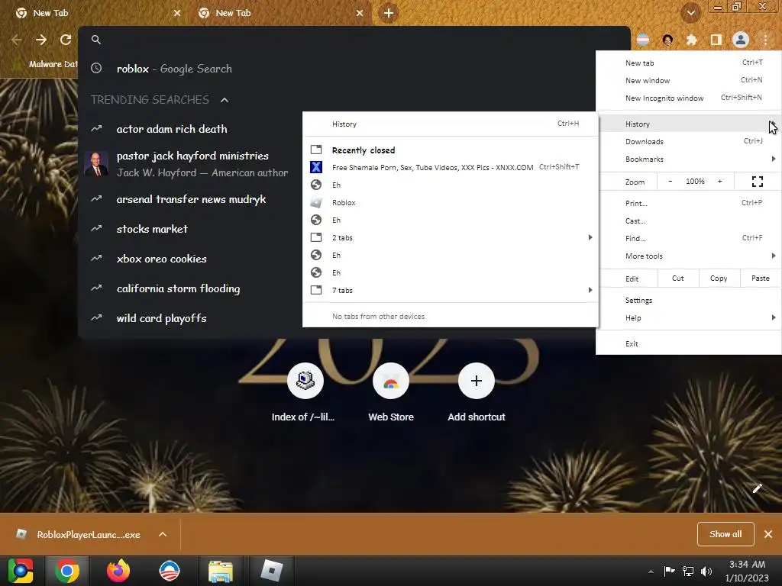Image resolution: width=782 pixels, height=586 pixels.
Task: Click the Start button on taskbar
Action: click(x=21, y=571)
